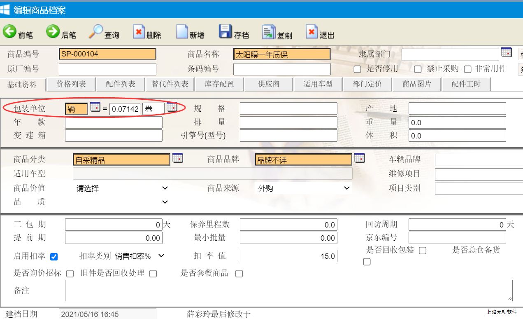Click the green 前笔 previous record arrow

click(x=9, y=32)
